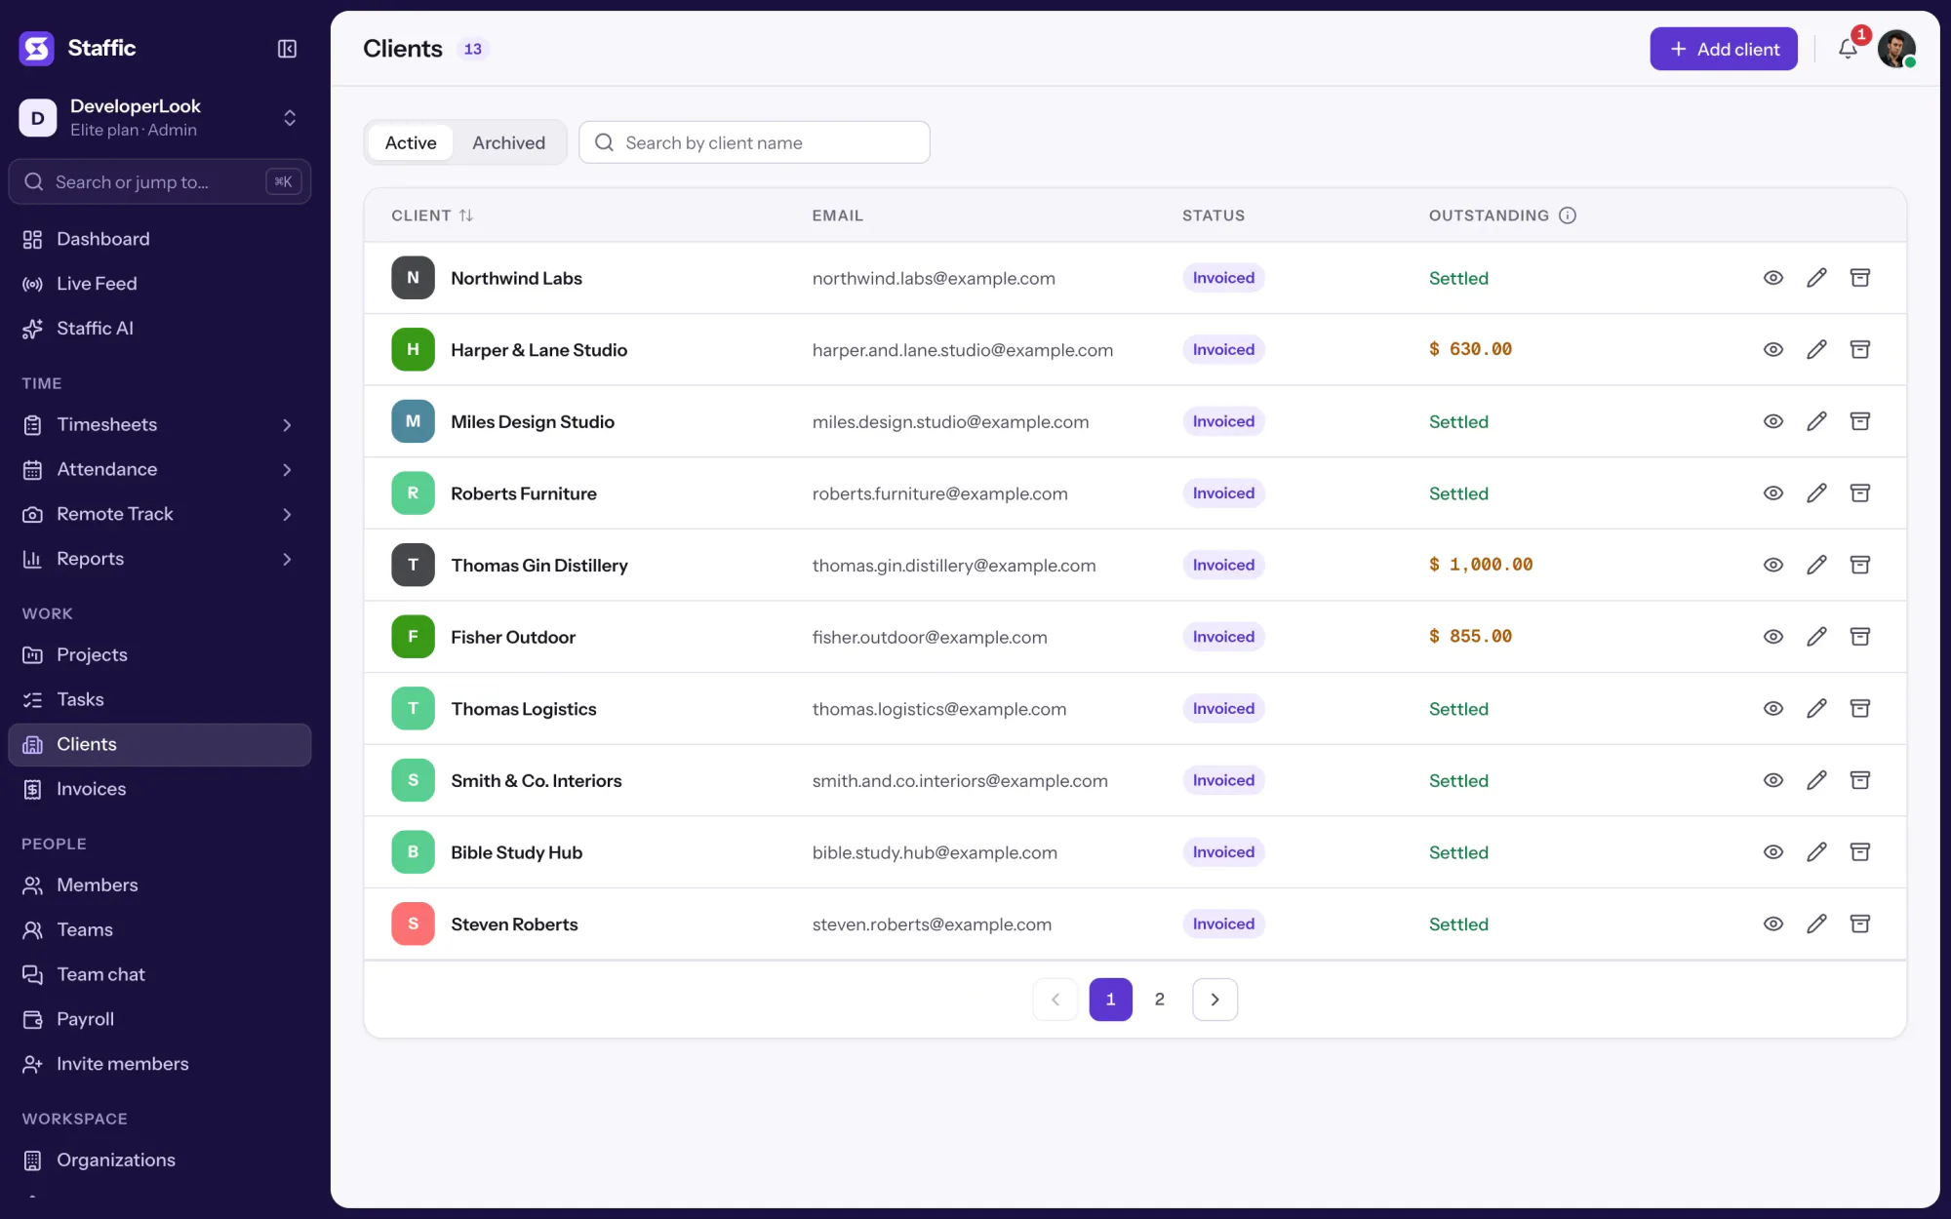The width and height of the screenshot is (1951, 1219).
Task: Archive Northwind Labs client
Action: point(1860,278)
